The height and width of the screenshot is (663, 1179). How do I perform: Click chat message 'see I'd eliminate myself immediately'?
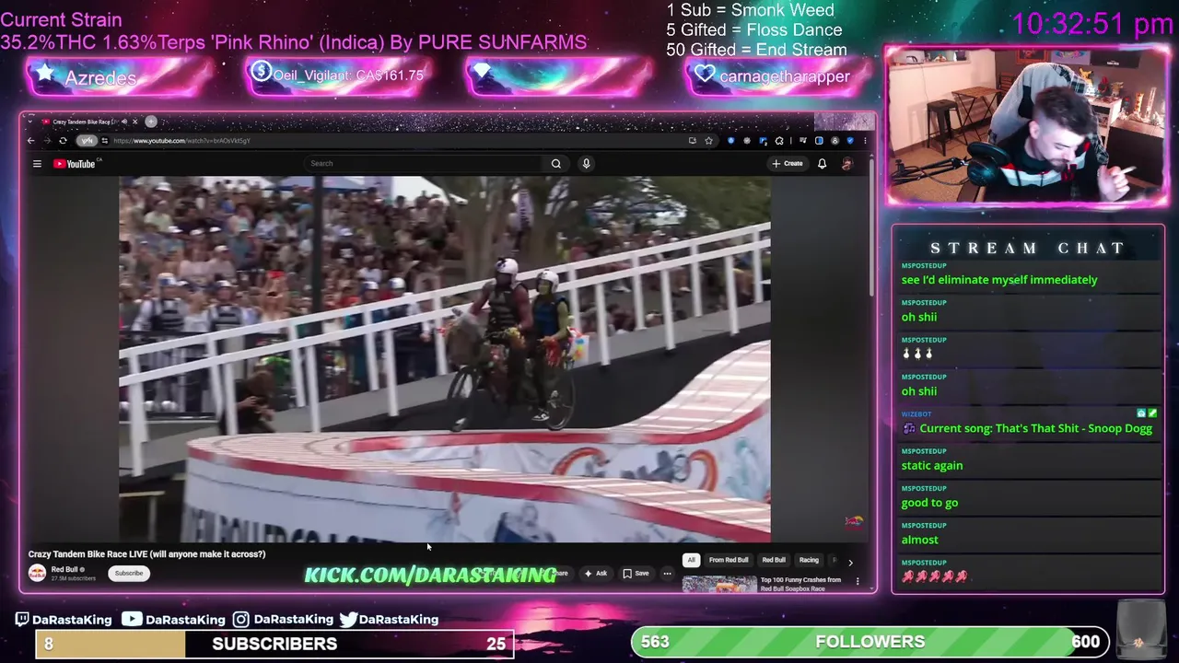[999, 280]
